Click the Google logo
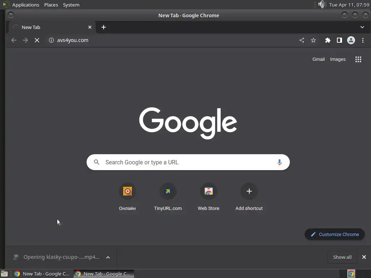371x278 pixels. coord(188,123)
